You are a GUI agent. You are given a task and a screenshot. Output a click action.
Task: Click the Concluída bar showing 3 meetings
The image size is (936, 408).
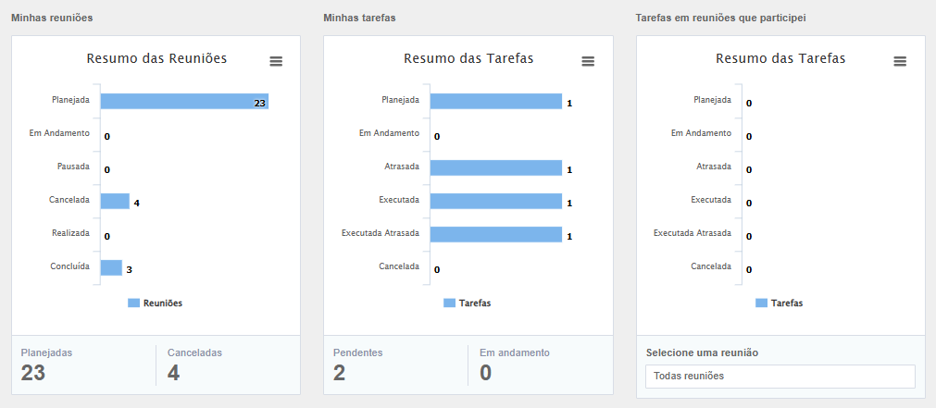click(111, 268)
